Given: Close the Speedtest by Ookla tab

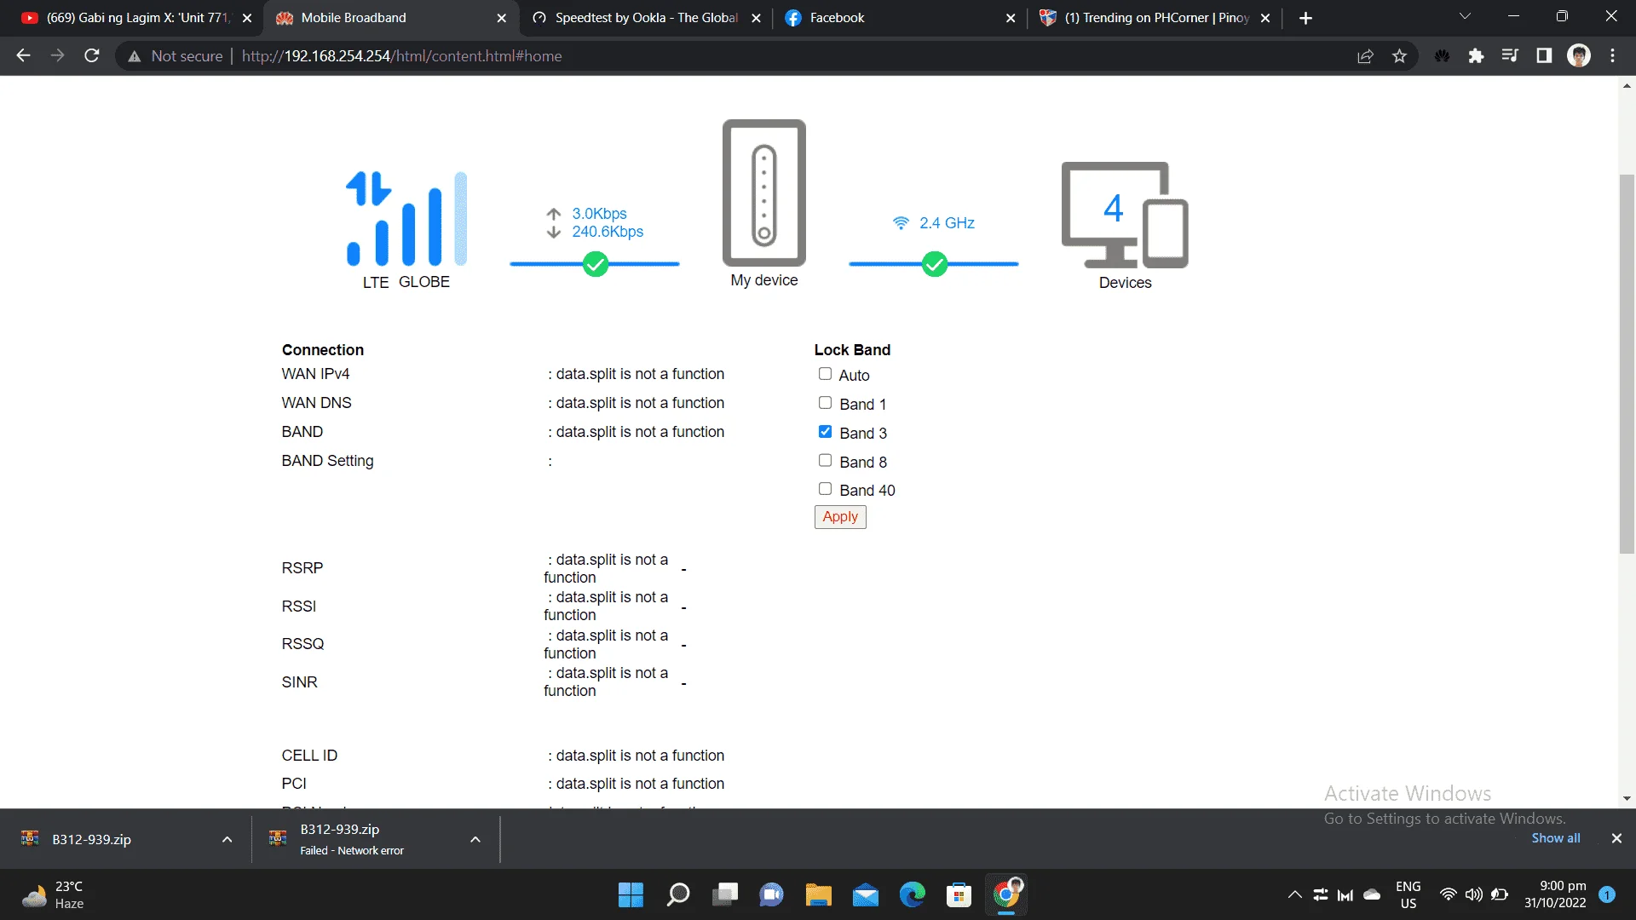Looking at the screenshot, I should click(756, 18).
